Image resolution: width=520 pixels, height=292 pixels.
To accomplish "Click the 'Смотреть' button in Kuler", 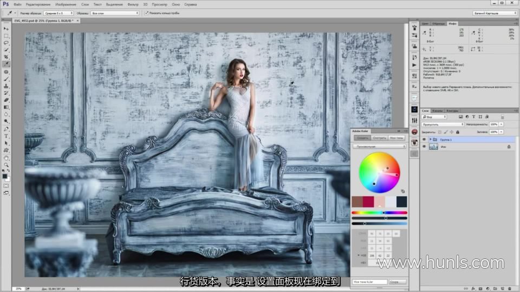I will click(x=379, y=138).
